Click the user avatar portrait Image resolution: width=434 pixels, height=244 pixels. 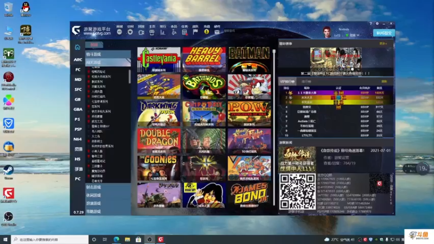coord(327,32)
